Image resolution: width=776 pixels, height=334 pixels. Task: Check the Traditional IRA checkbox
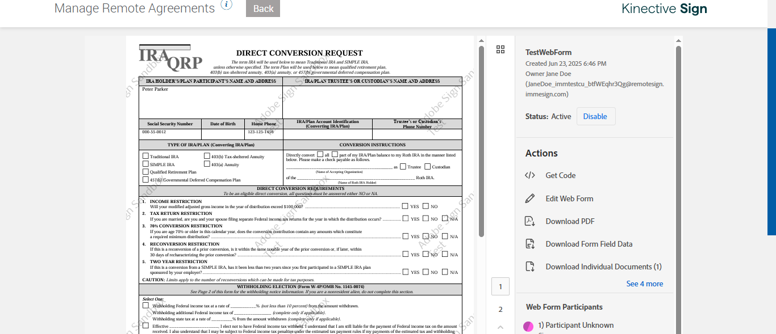click(x=145, y=156)
